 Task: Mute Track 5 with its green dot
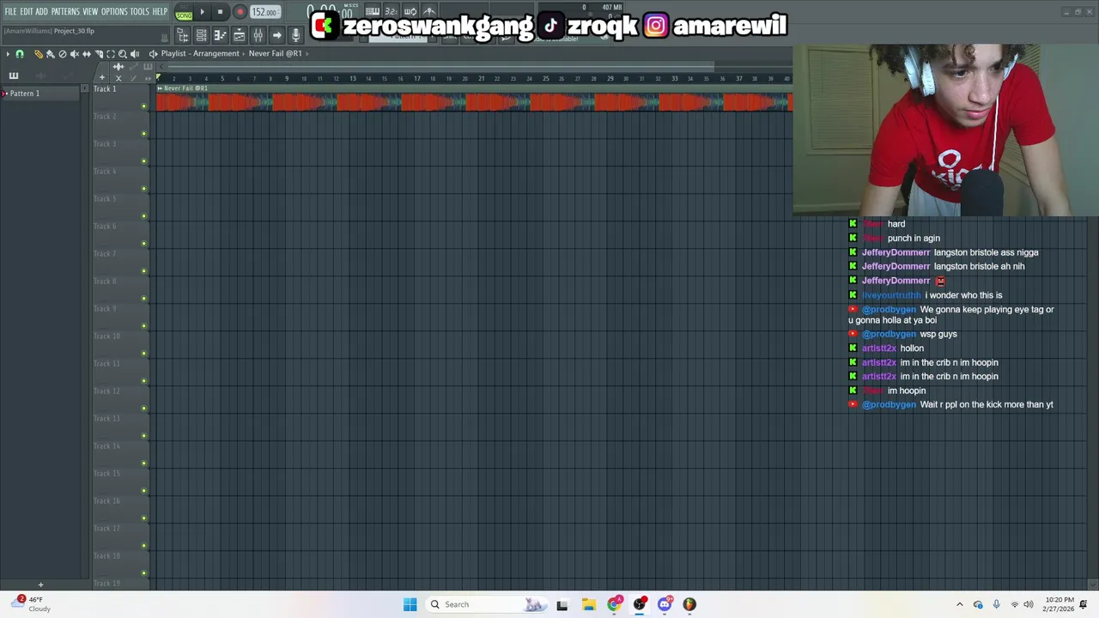point(143,216)
